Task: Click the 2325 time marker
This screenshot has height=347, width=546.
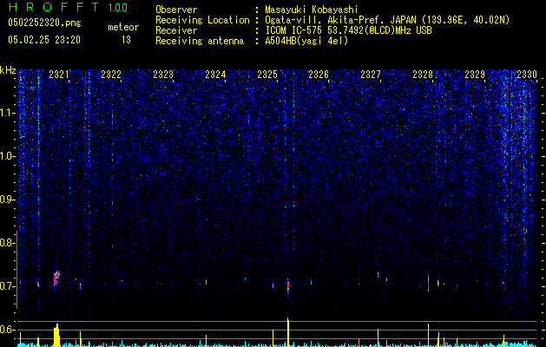Action: pyautogui.click(x=267, y=74)
